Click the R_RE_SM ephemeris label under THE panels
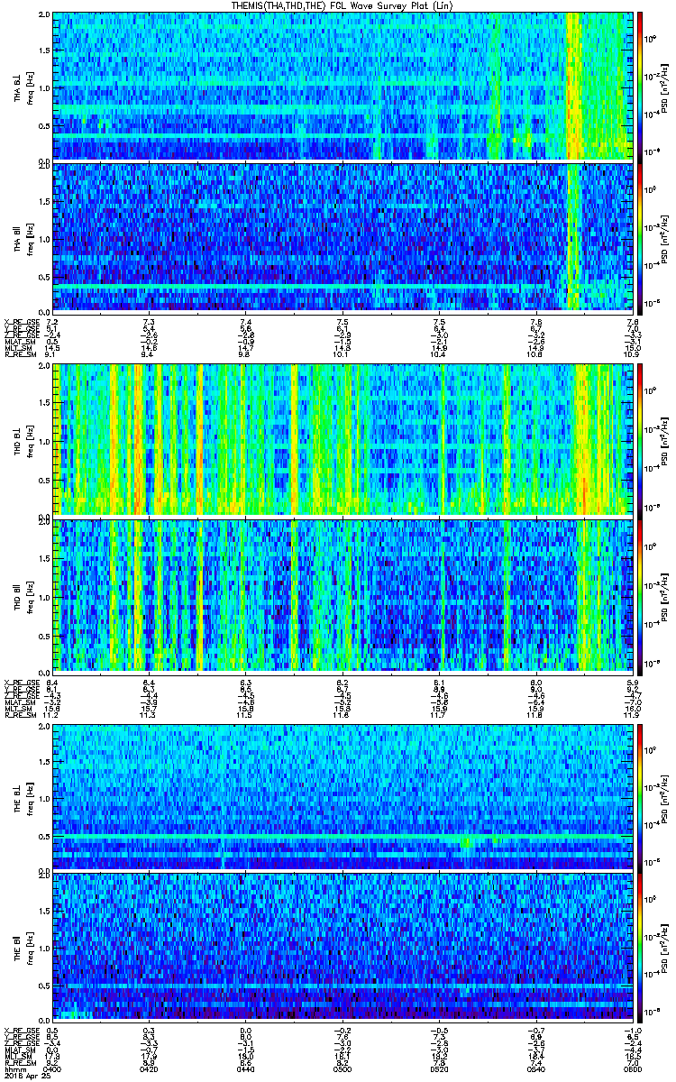The width and height of the screenshot is (676, 1082). tap(21, 1065)
